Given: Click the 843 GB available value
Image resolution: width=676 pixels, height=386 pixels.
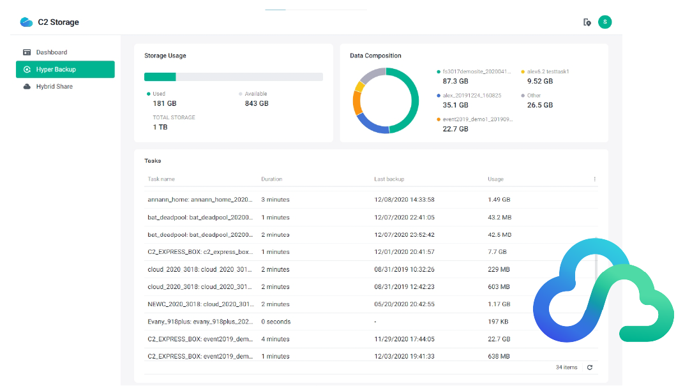Looking at the screenshot, I should click(x=257, y=103).
